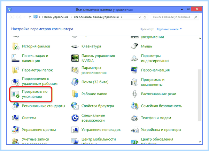Screen dimensions: 209x151
Task: Open the Устройства и принтеры text link
Action: coord(161,130)
